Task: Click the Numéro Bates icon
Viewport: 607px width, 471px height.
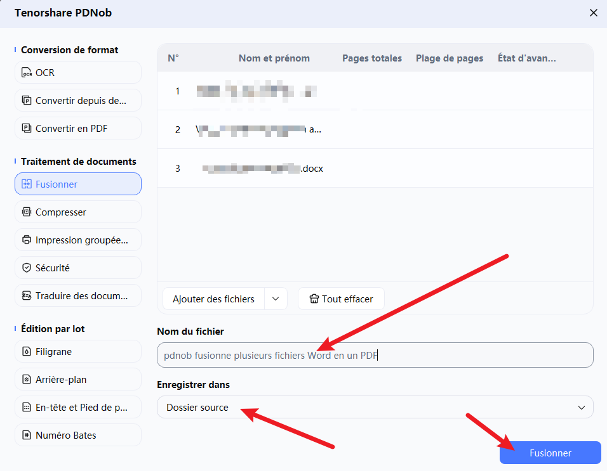Action: pyautogui.click(x=27, y=435)
